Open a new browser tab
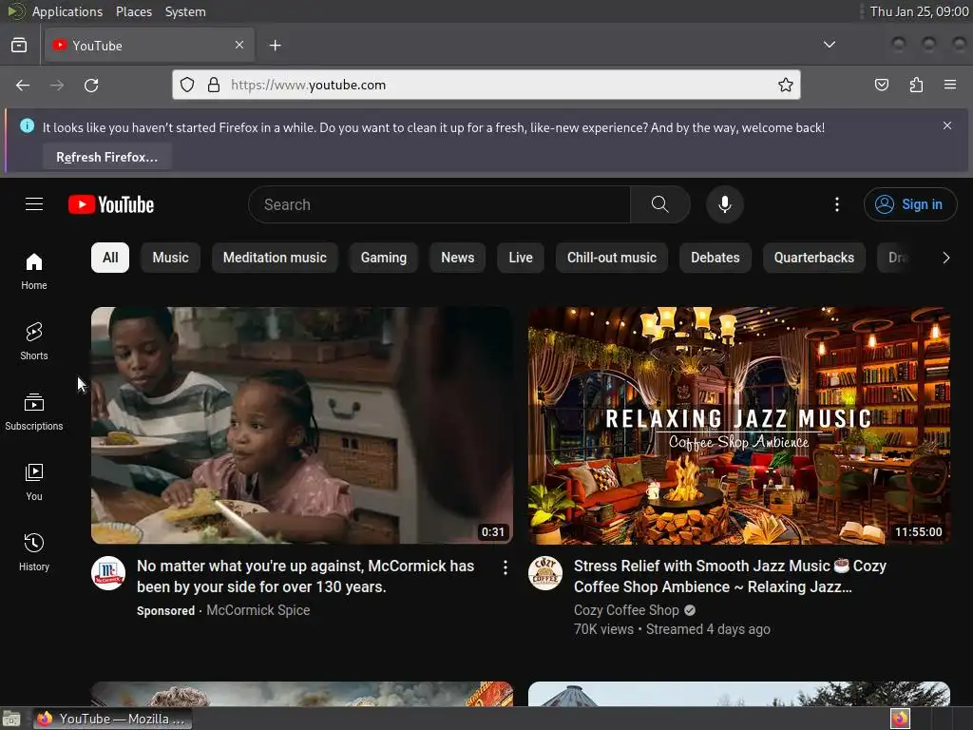This screenshot has height=730, width=973. (275, 46)
